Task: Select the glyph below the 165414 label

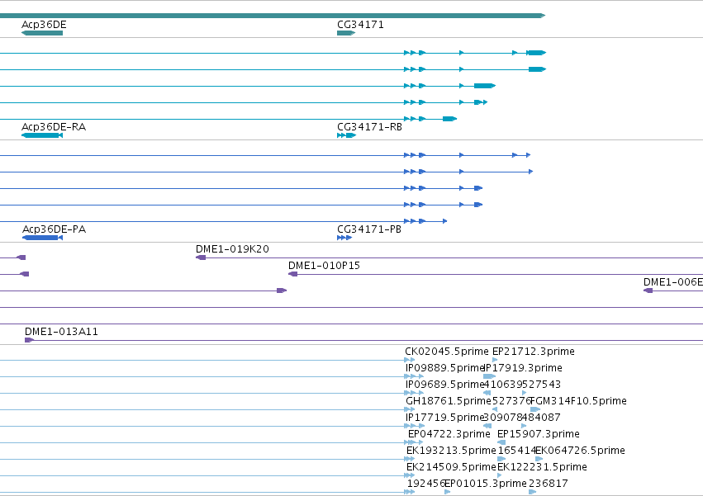Action: pyautogui.click(x=501, y=459)
